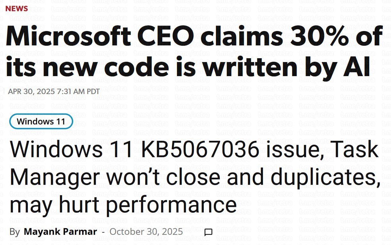
Task: Open the comments speech bubble icon
Action: 208,232
